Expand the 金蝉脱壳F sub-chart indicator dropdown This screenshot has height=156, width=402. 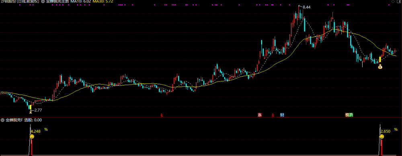(2, 120)
